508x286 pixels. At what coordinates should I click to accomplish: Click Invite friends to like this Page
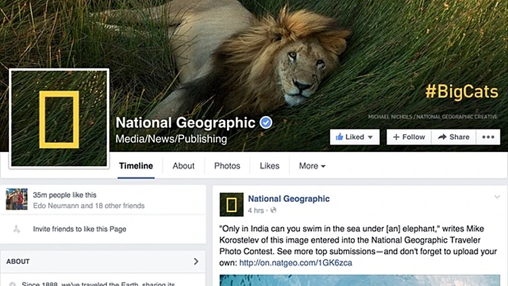click(80, 229)
